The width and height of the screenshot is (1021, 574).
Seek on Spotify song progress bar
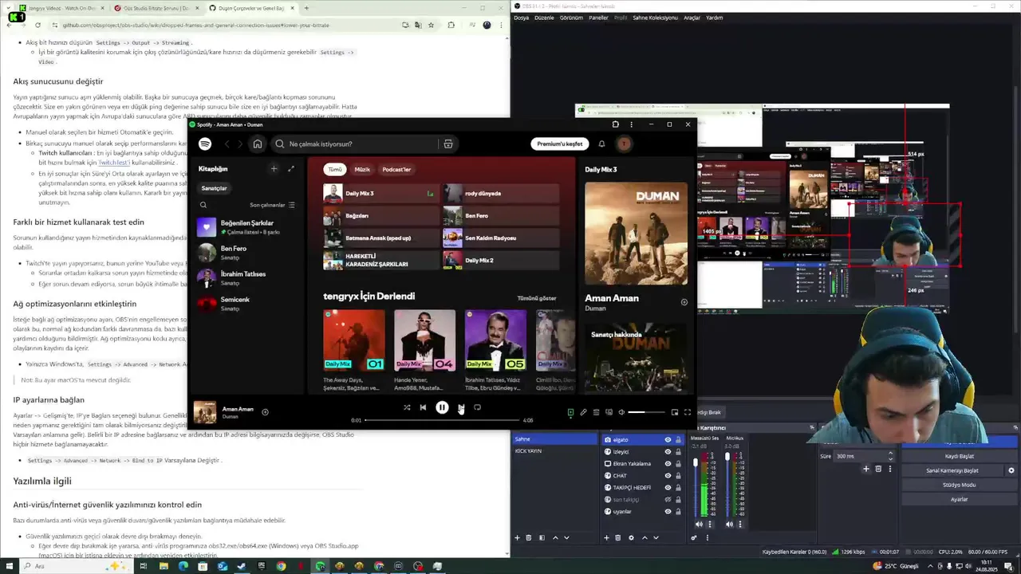tap(443, 420)
